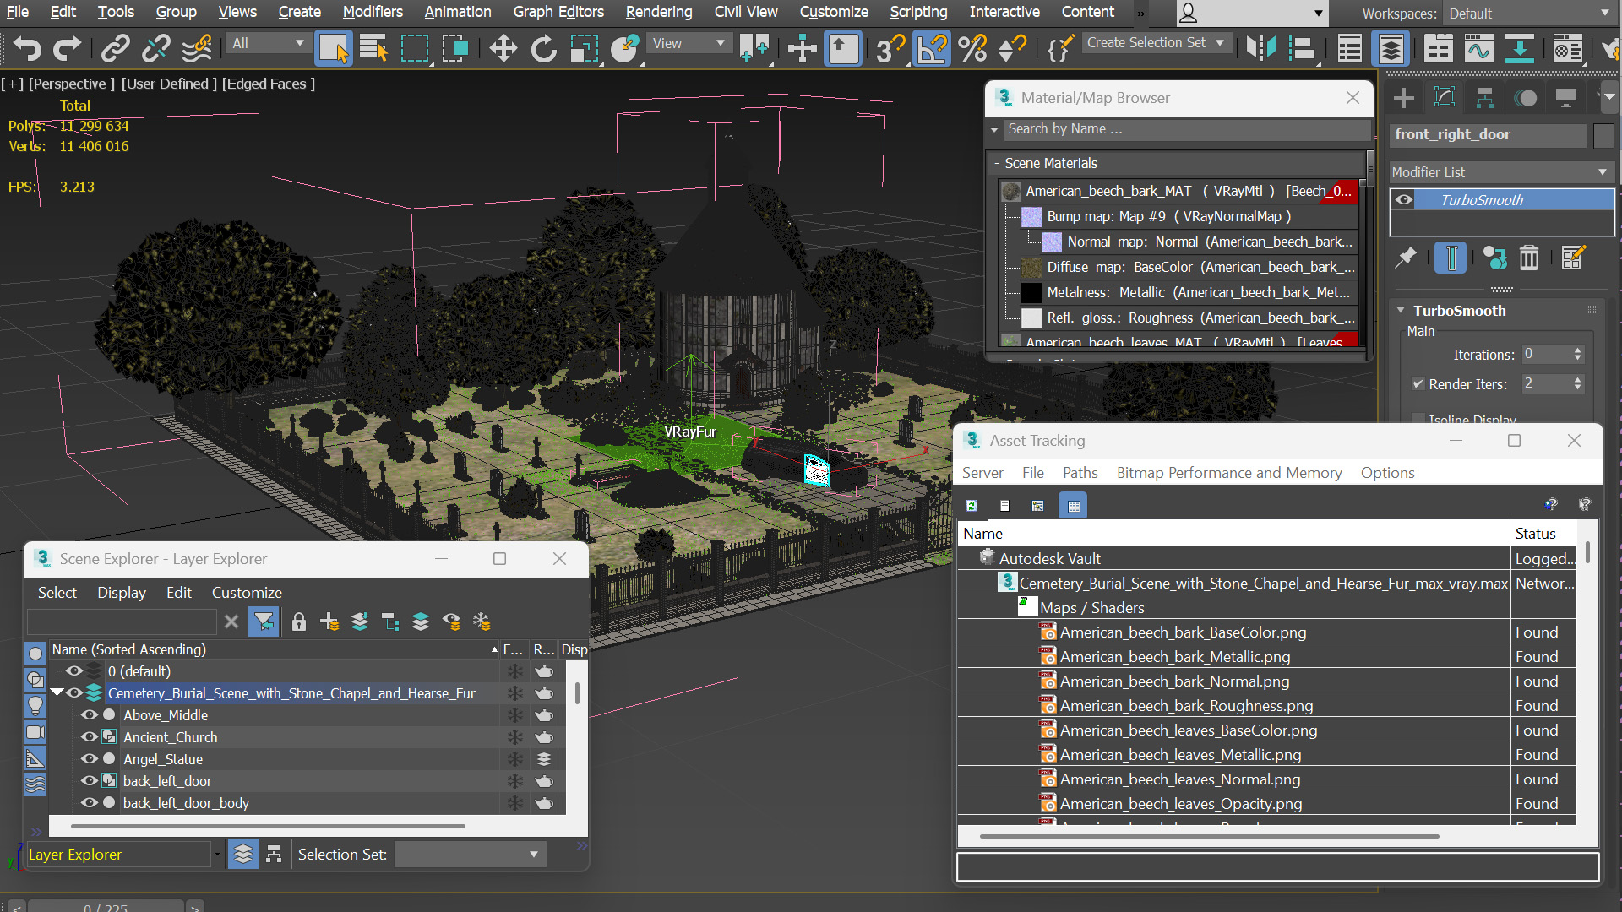This screenshot has width=1622, height=912.
Task: Toggle Angle Snap
Action: pos(932,48)
